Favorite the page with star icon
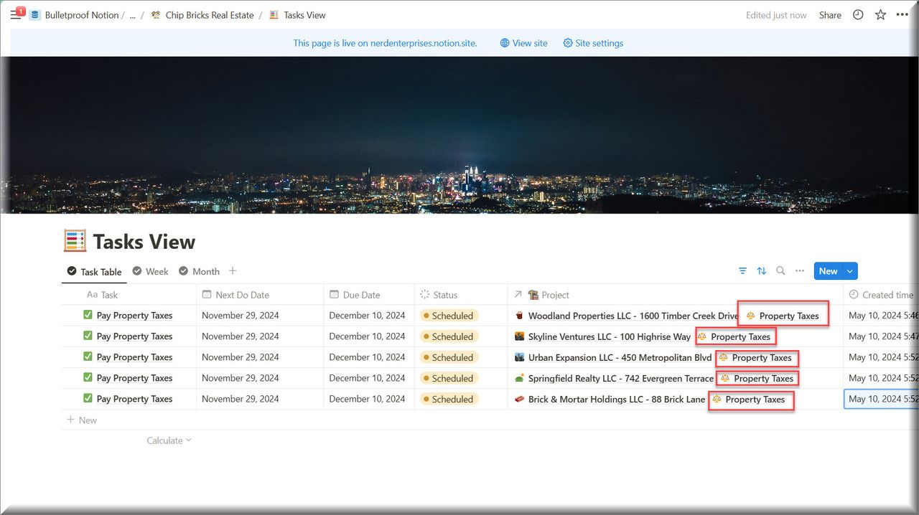The height and width of the screenshot is (515, 919). (880, 15)
